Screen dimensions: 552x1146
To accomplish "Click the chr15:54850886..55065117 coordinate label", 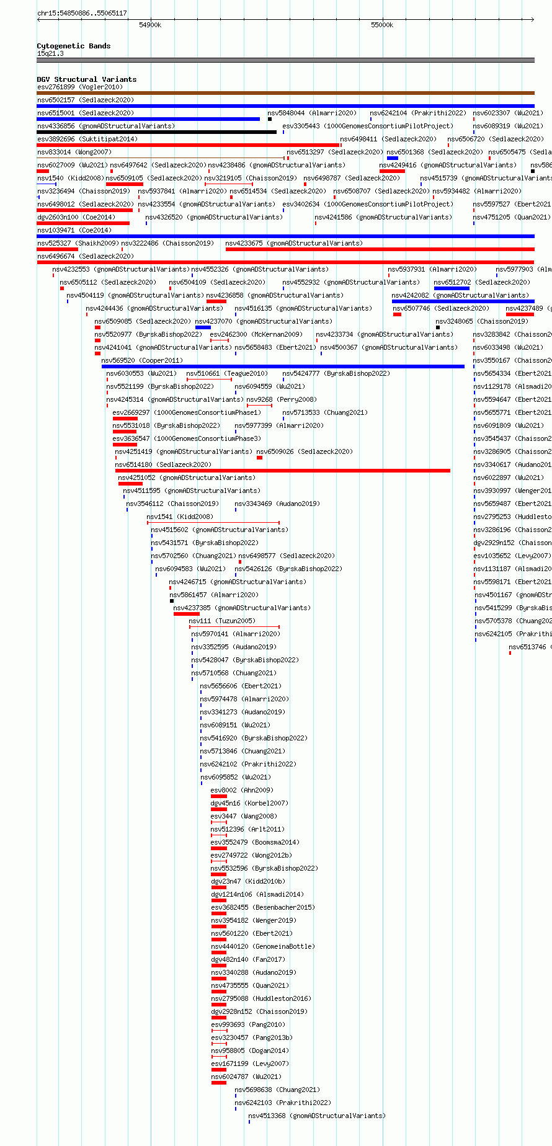I will (x=82, y=13).
